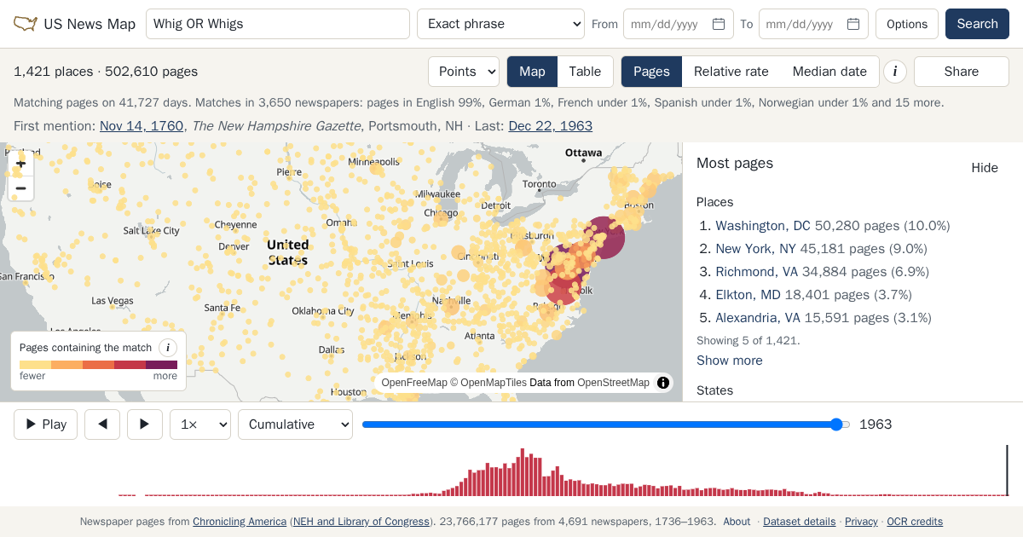
Task: Open the Exact phrase match-type dropdown
Action: (x=500, y=24)
